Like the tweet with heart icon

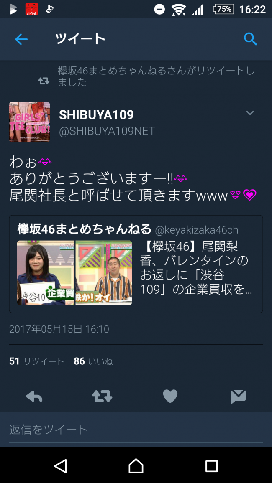pos(170,396)
